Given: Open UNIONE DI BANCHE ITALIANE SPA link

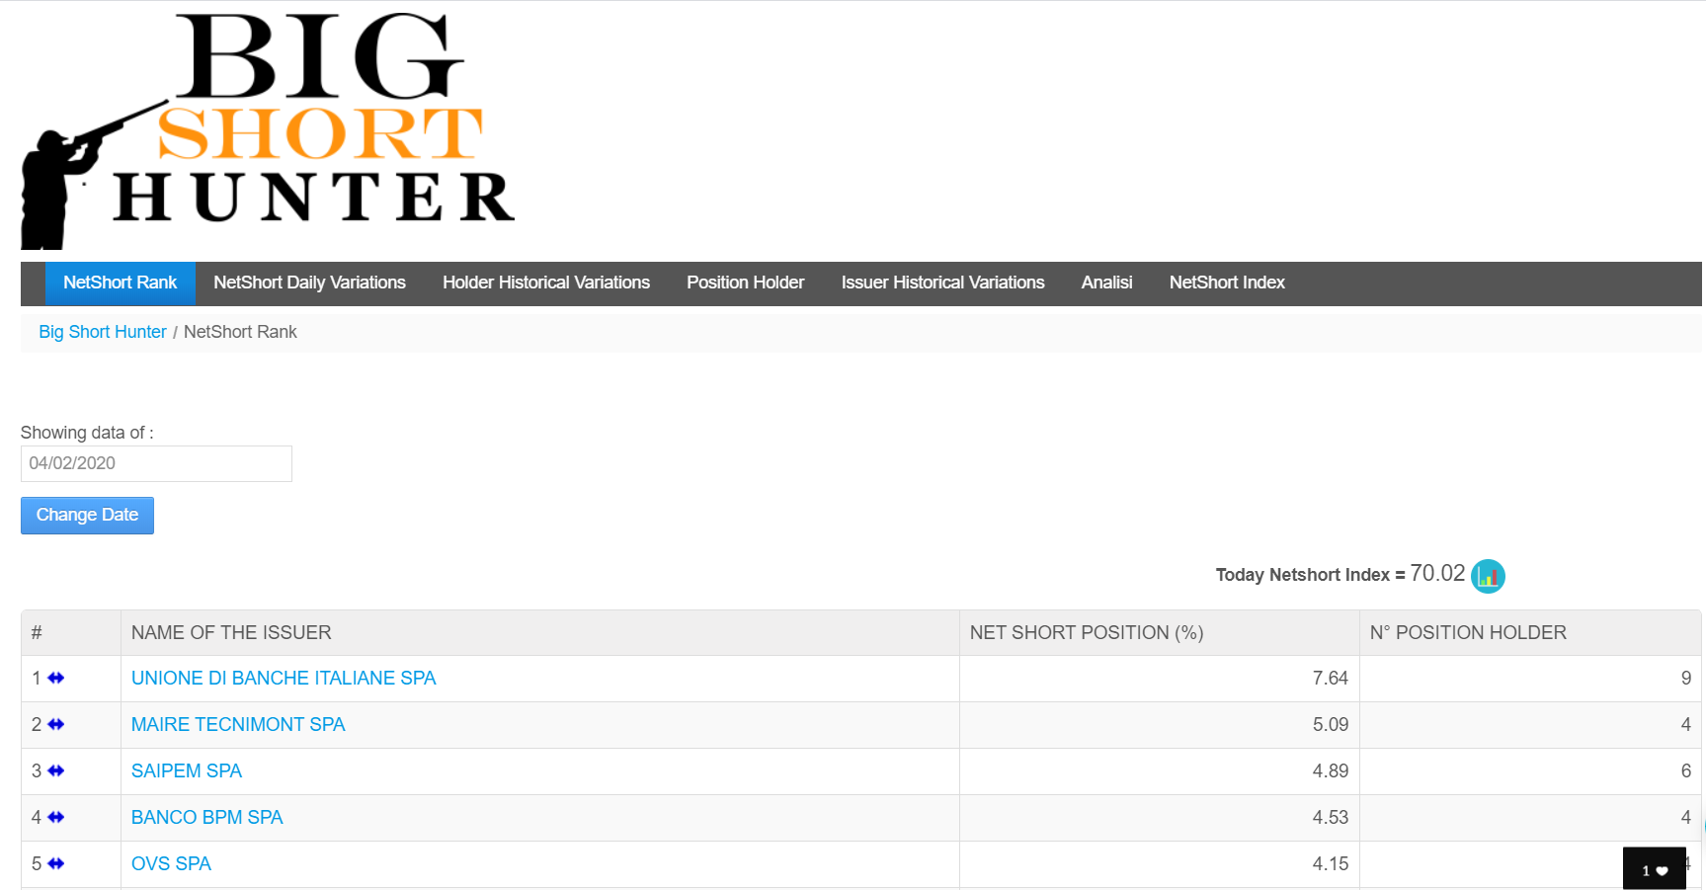Looking at the screenshot, I should tap(284, 679).
